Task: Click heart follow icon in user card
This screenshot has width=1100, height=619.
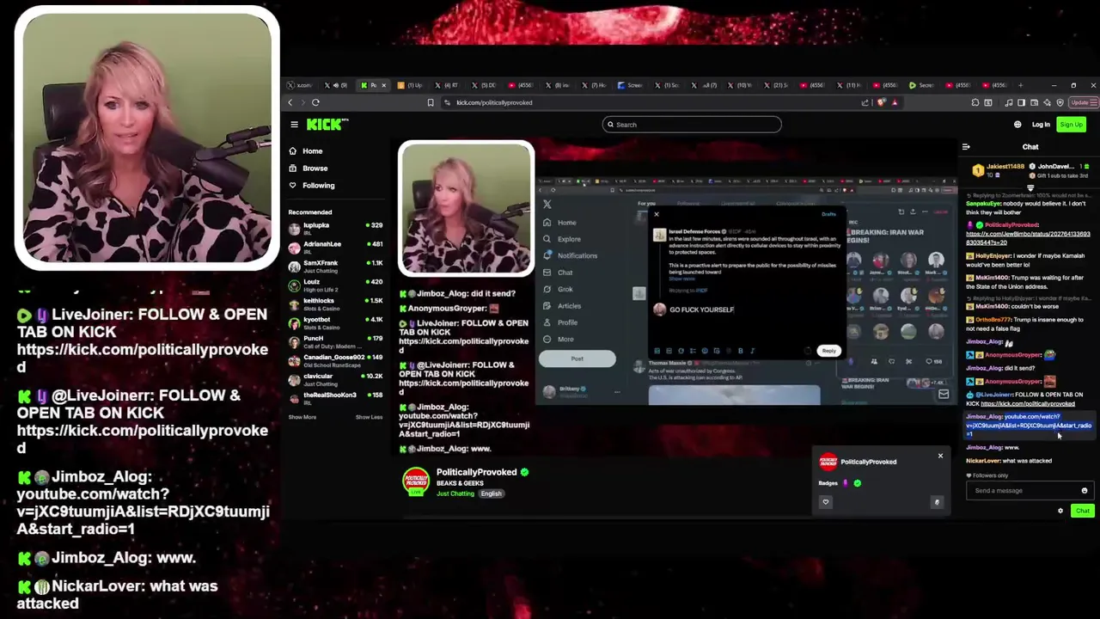Action: pos(826,502)
